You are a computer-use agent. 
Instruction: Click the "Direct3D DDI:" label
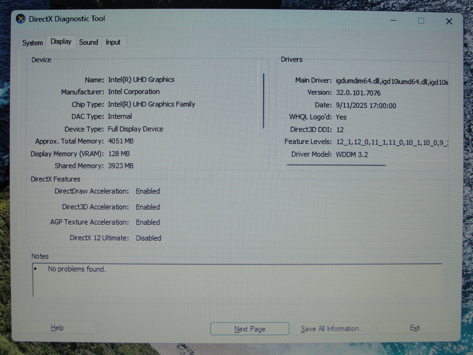click(311, 129)
